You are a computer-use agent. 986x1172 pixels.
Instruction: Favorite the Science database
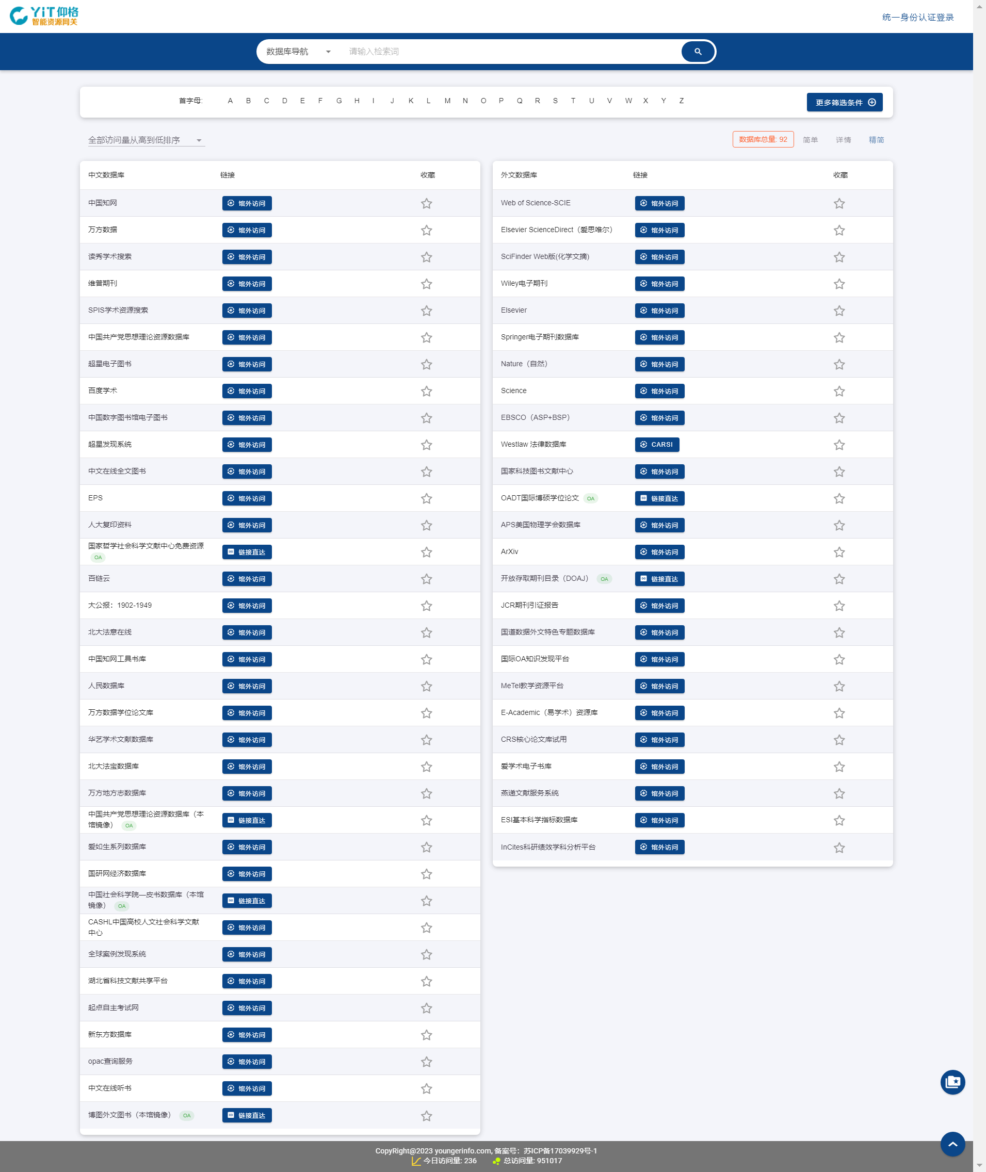click(839, 391)
